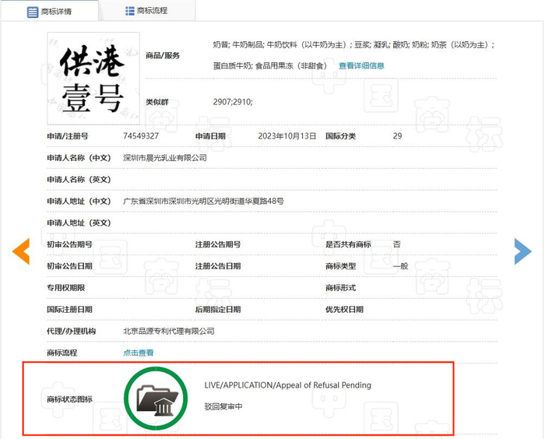
Task: Click the 申请人名称(英文) label
Action: pos(79,179)
